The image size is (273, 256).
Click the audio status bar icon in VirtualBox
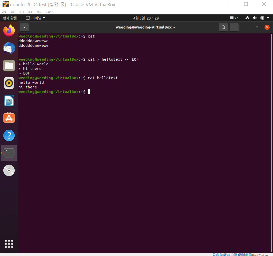221,255
